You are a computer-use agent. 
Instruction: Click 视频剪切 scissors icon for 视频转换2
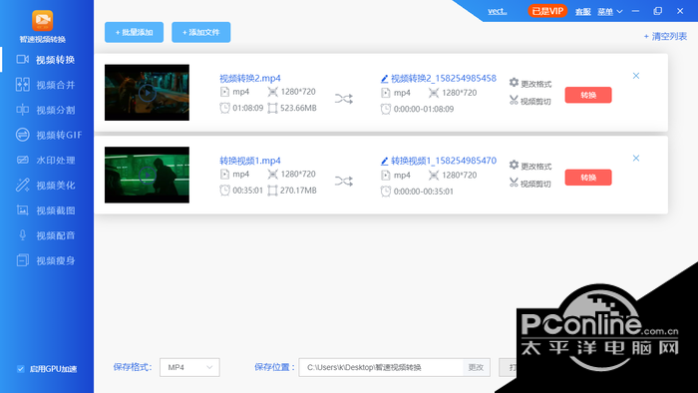[514, 100]
